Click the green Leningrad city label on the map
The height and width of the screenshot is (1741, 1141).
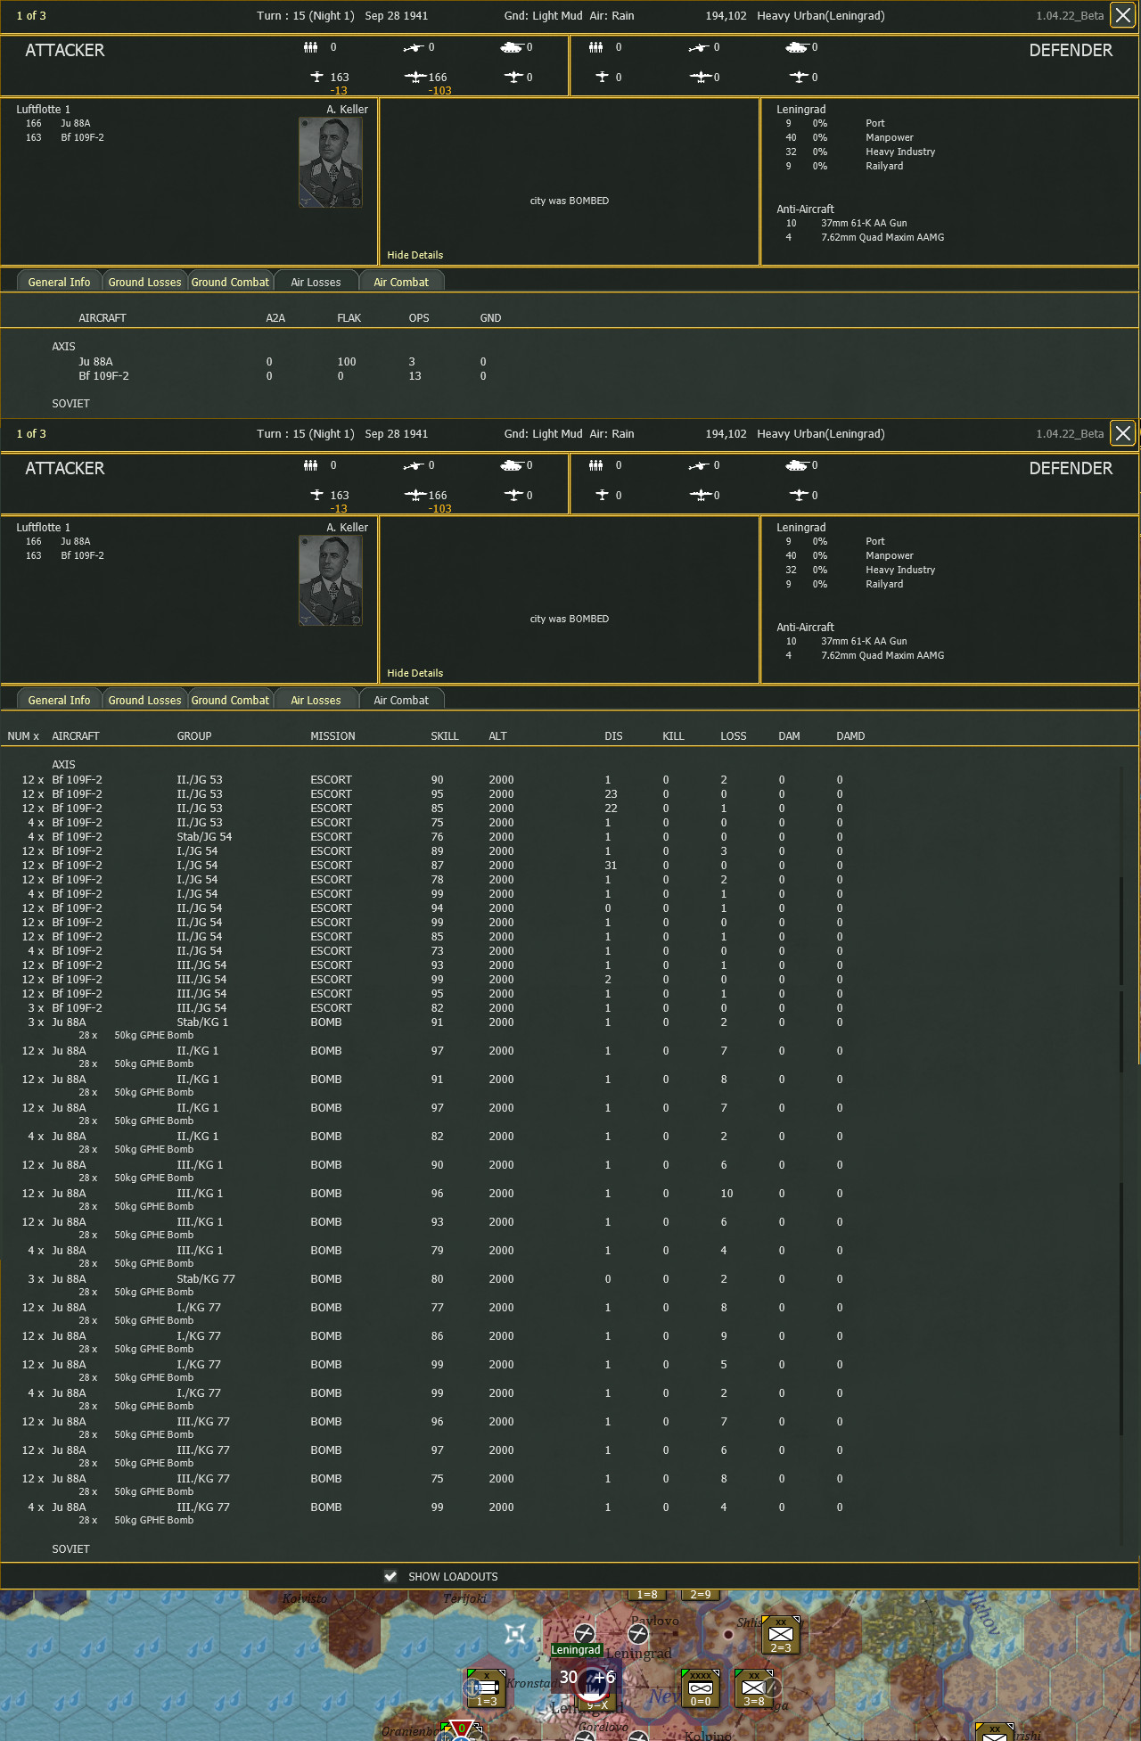tap(576, 1650)
